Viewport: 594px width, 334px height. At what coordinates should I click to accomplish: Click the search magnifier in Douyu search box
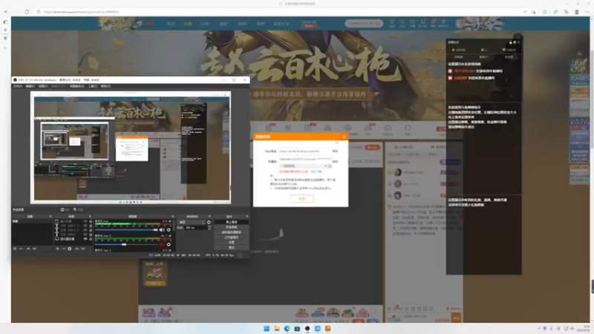tap(377, 24)
